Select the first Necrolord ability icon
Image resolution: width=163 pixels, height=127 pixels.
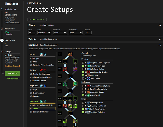click(x=41, y=101)
